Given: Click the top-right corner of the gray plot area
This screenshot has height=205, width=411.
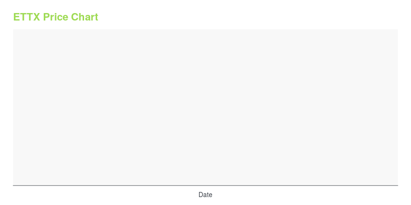Looking at the screenshot, I should pyautogui.click(x=397, y=30).
